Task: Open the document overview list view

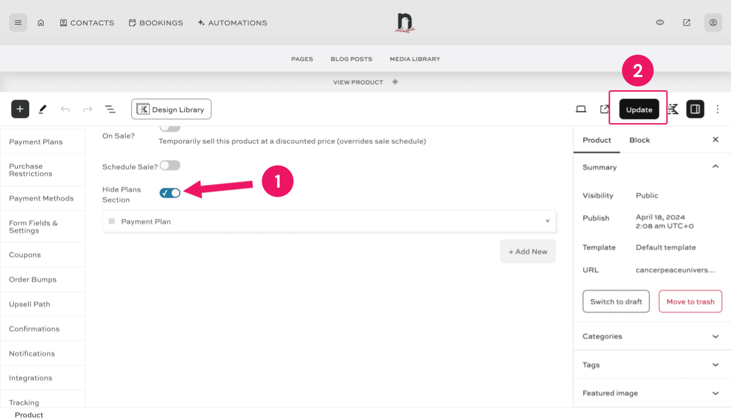Action: [110, 109]
